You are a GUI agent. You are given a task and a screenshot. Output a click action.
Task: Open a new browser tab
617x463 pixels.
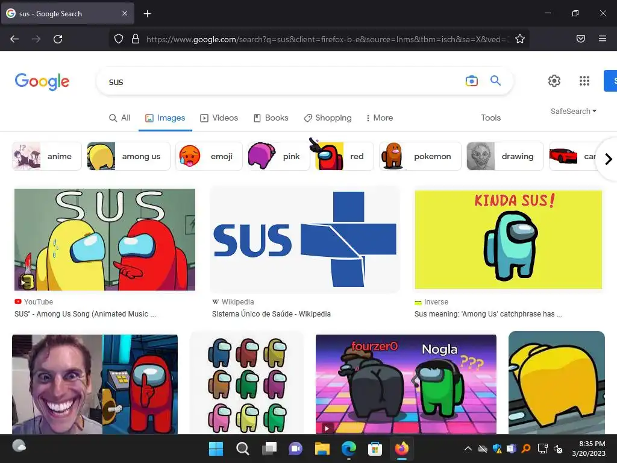pyautogui.click(x=147, y=14)
